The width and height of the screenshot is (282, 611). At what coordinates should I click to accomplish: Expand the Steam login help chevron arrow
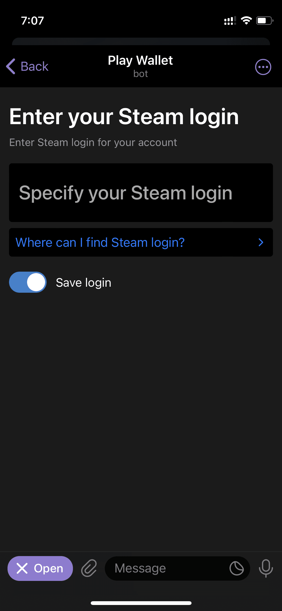point(261,242)
